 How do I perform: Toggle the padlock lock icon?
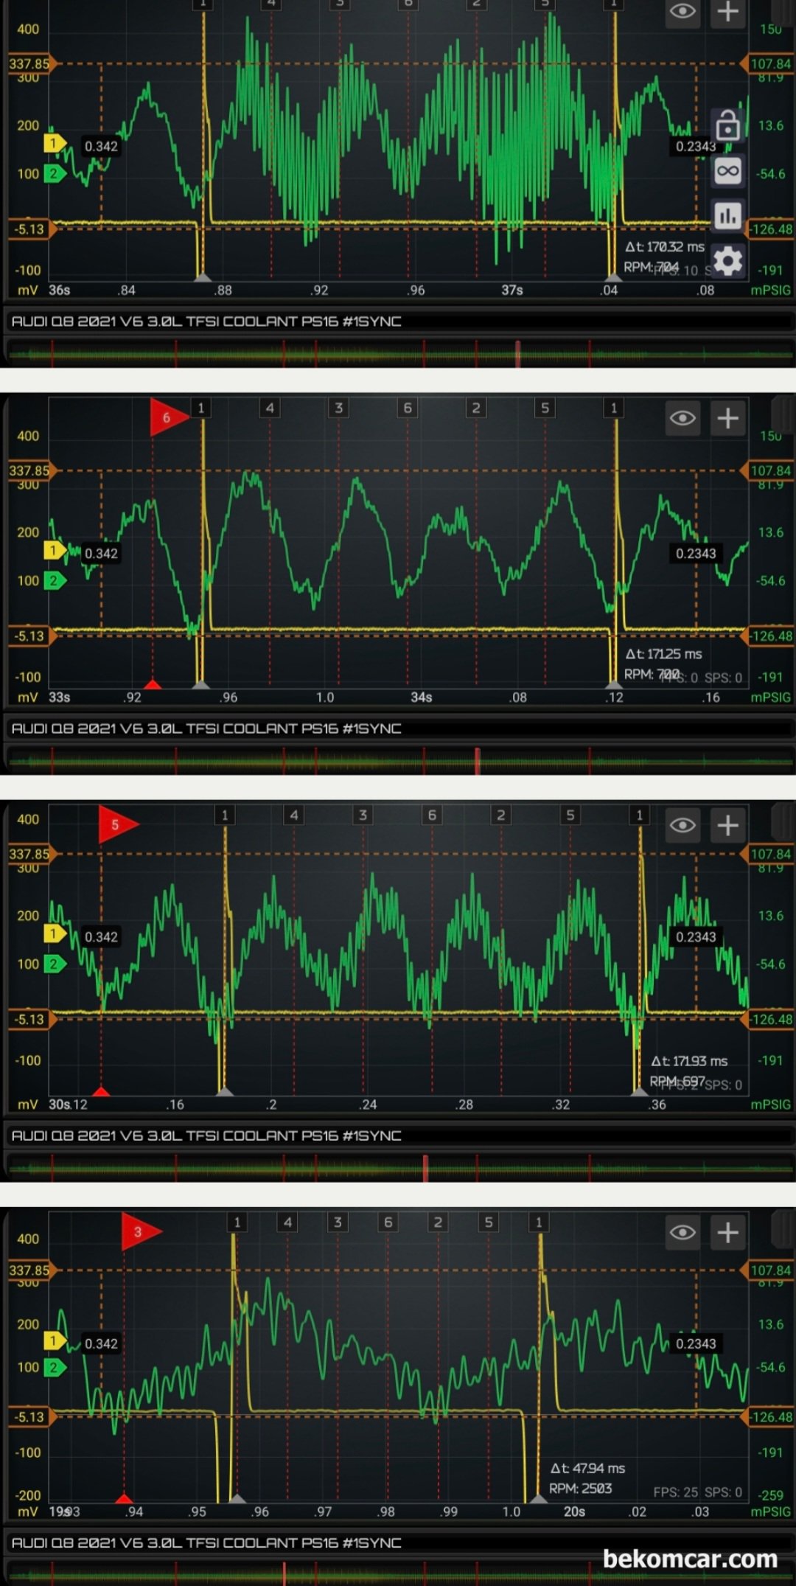(x=727, y=125)
